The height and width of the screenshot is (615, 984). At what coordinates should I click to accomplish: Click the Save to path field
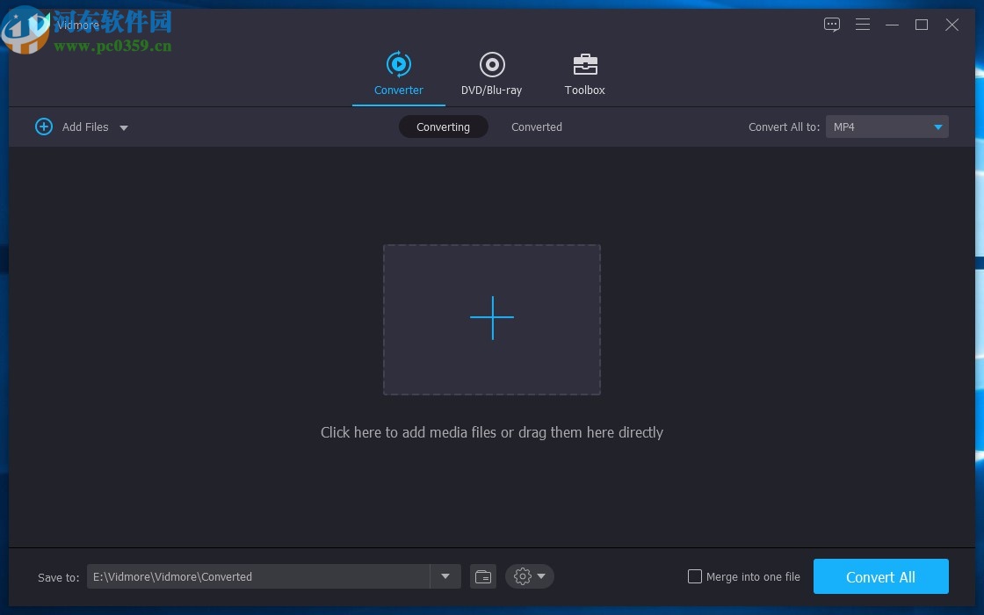pos(258,576)
